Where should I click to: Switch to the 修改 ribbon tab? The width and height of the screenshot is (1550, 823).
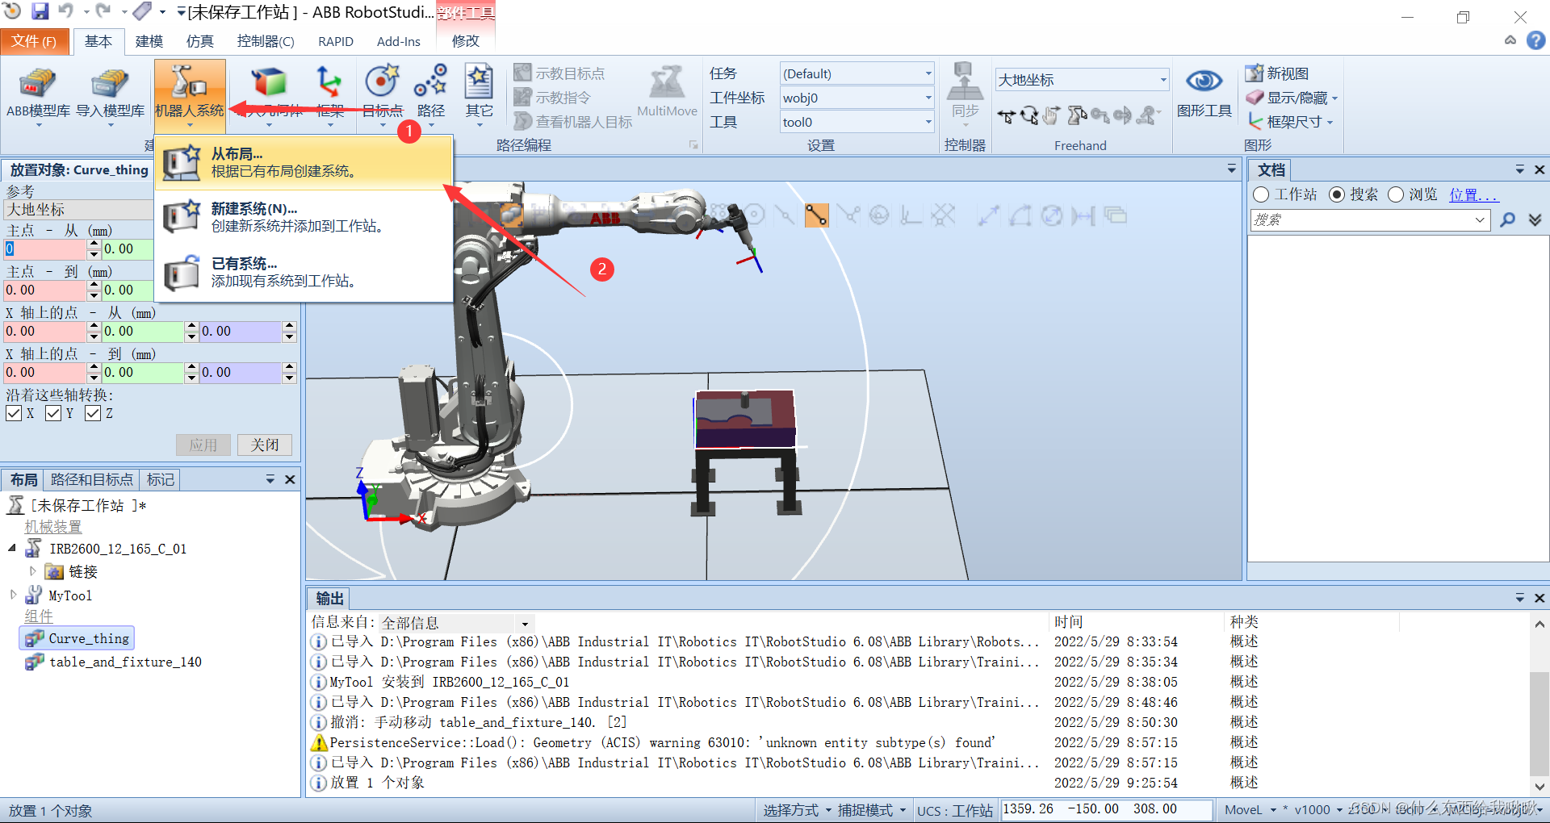[x=466, y=41]
